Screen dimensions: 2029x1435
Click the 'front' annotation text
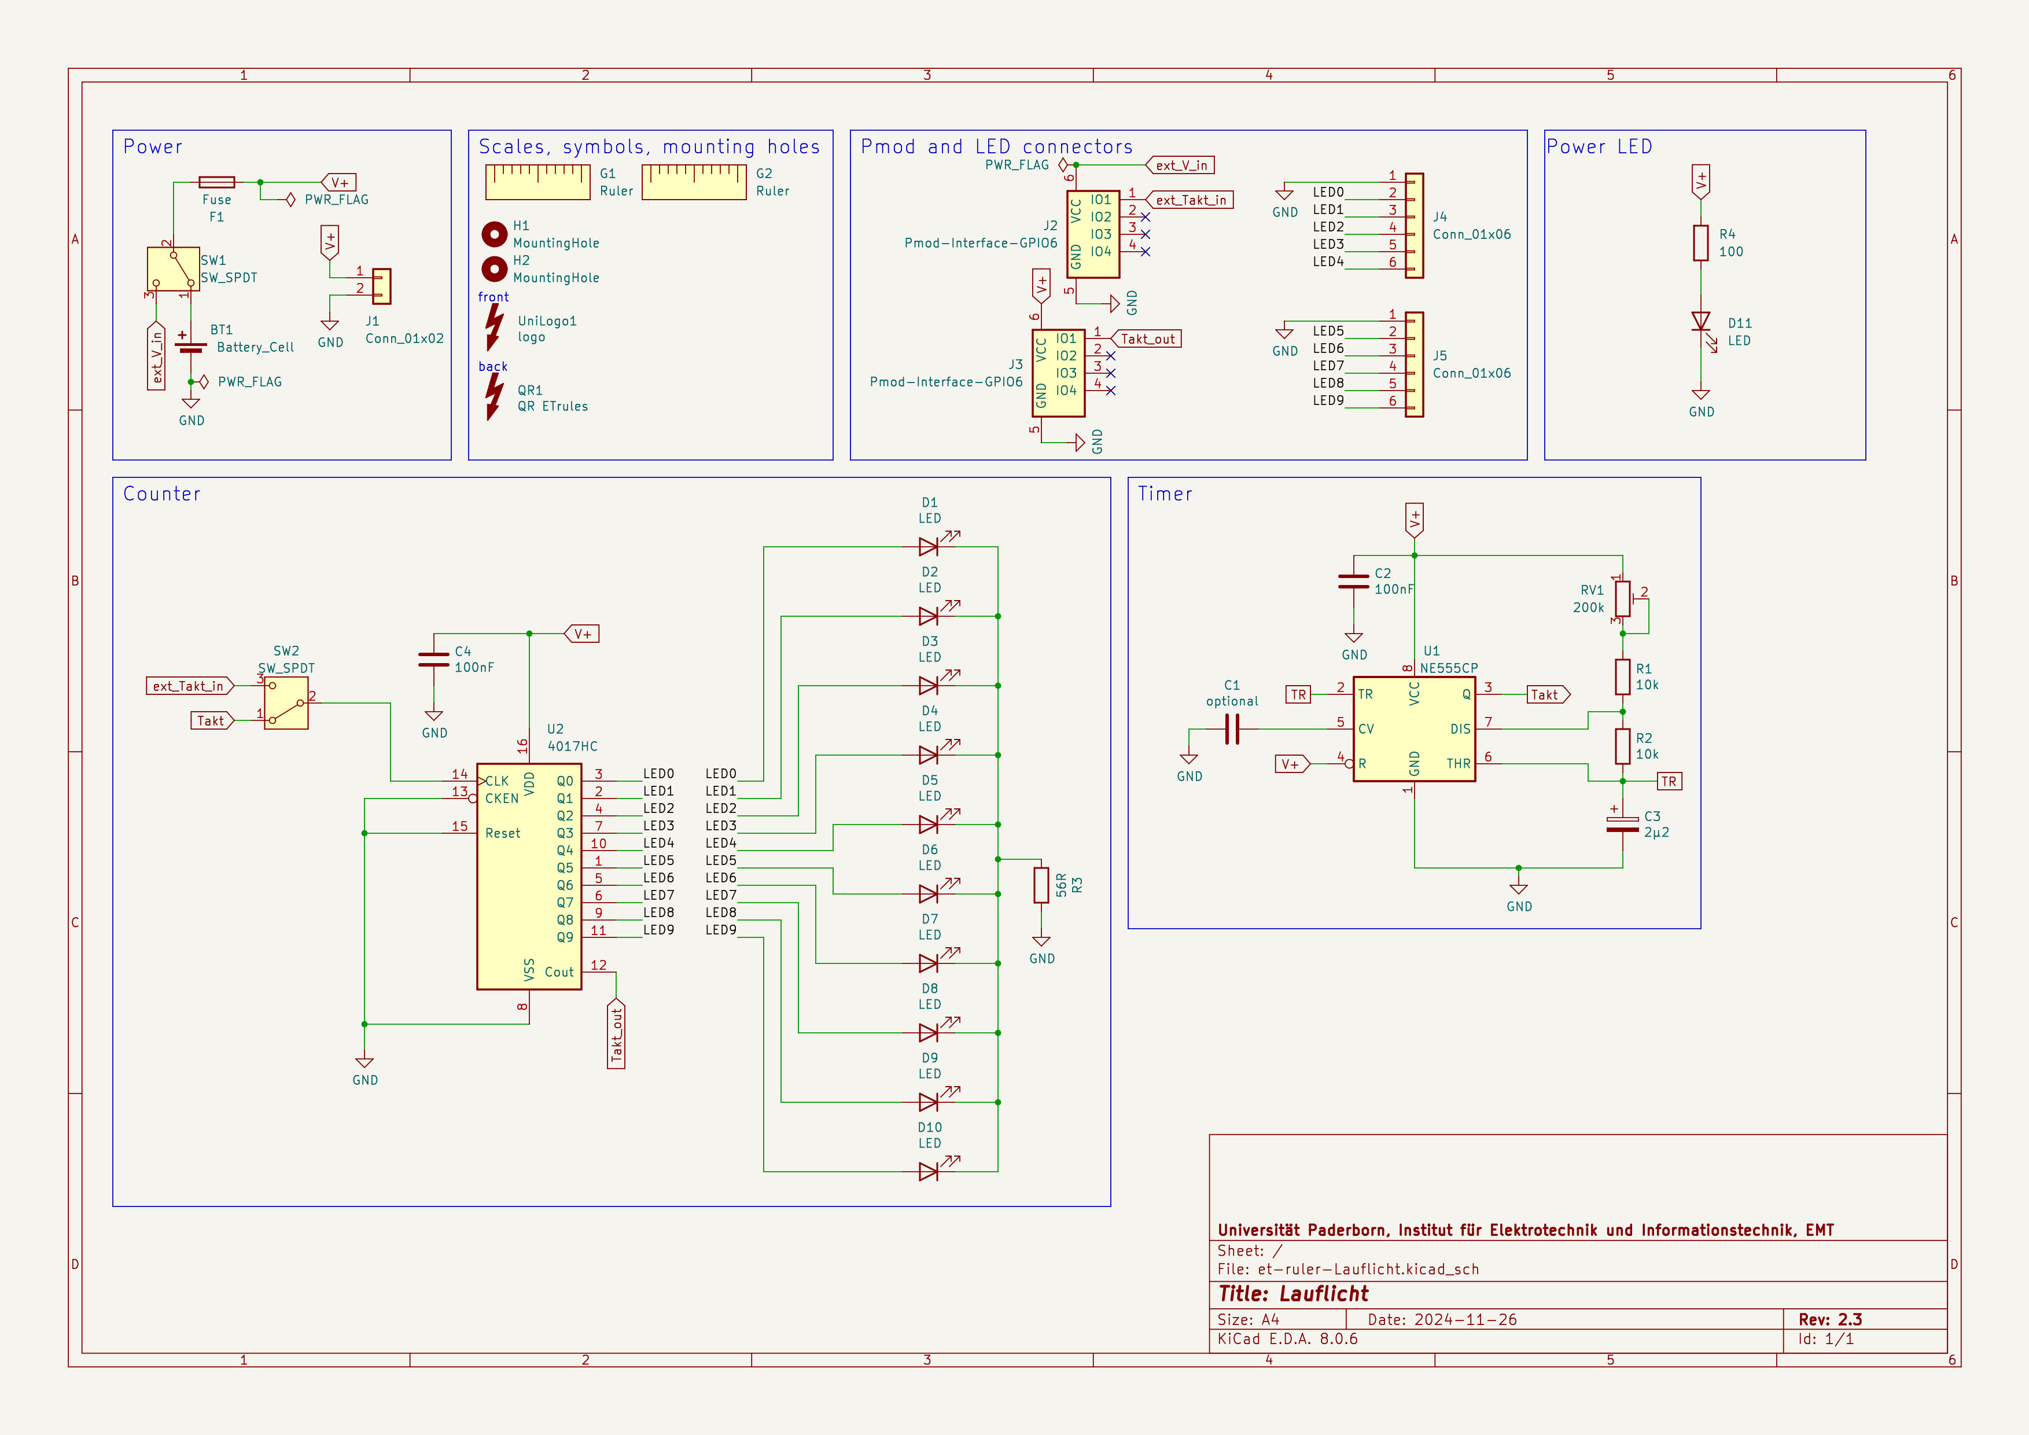494,297
